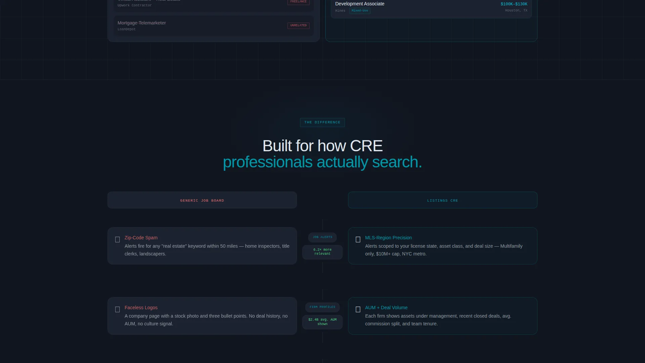The height and width of the screenshot is (363, 645).
Task: Select the Generic Job Board column header
Action: point(202,200)
